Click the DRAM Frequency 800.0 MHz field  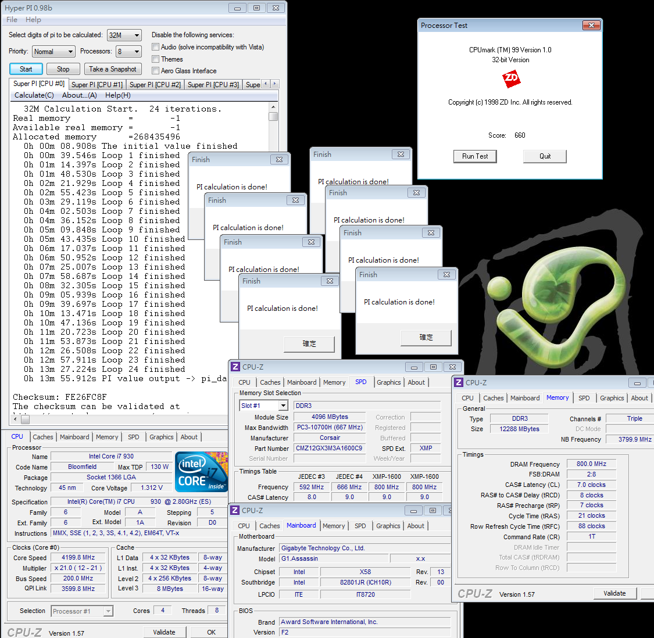(591, 464)
